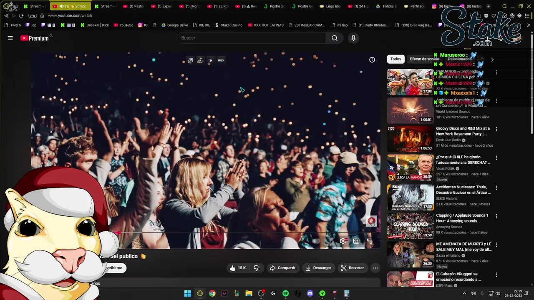Reload the page with the refresh icon
534x300 pixels.
(x=21, y=15)
